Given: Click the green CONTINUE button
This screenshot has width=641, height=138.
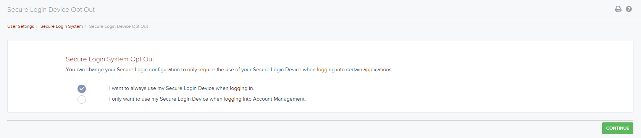Looking at the screenshot, I should click(x=617, y=128).
